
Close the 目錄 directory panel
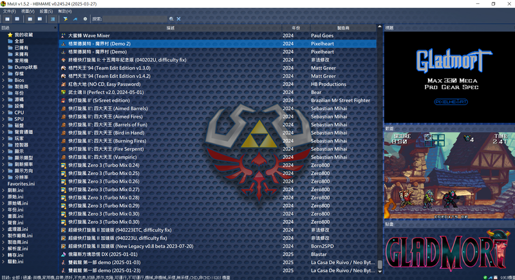tap(55, 28)
